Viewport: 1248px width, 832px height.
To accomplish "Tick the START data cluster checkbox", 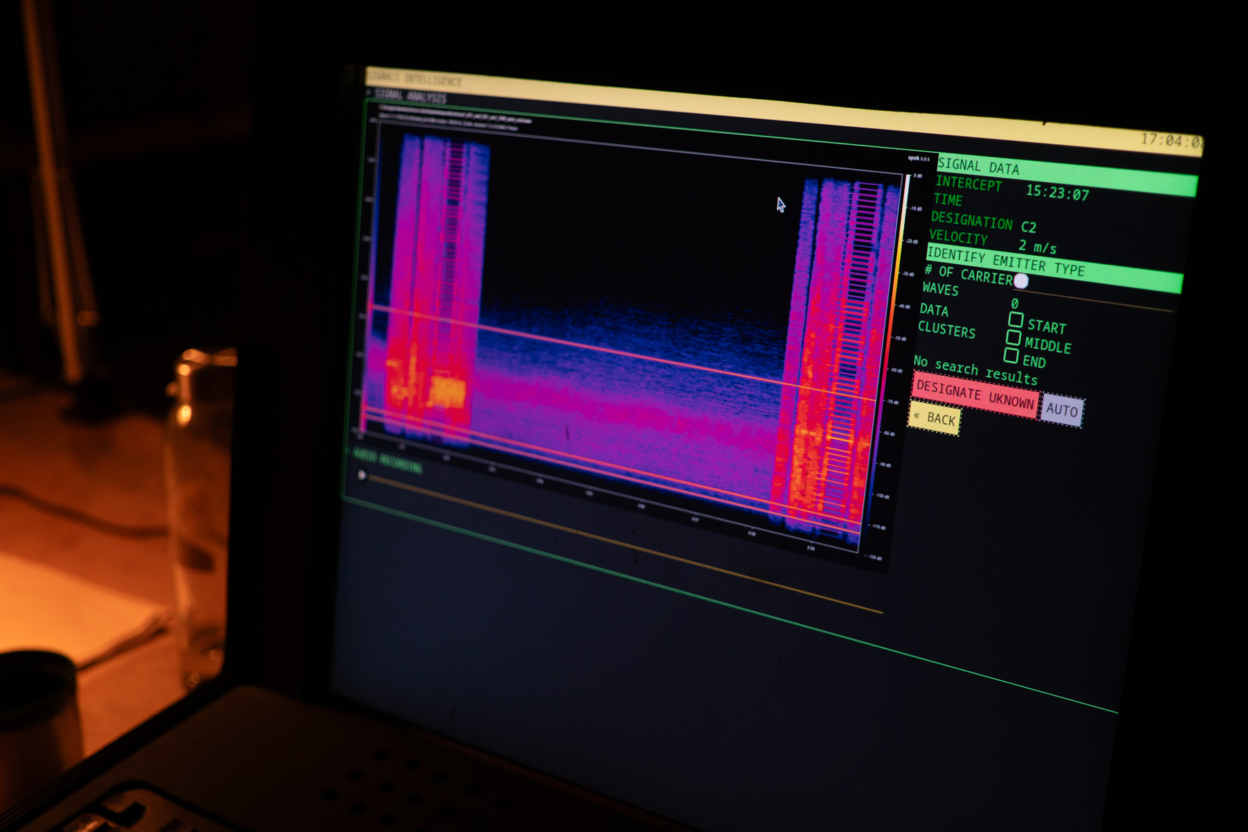I will point(1016,320).
